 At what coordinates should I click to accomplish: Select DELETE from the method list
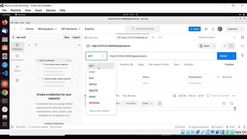tap(101, 90)
